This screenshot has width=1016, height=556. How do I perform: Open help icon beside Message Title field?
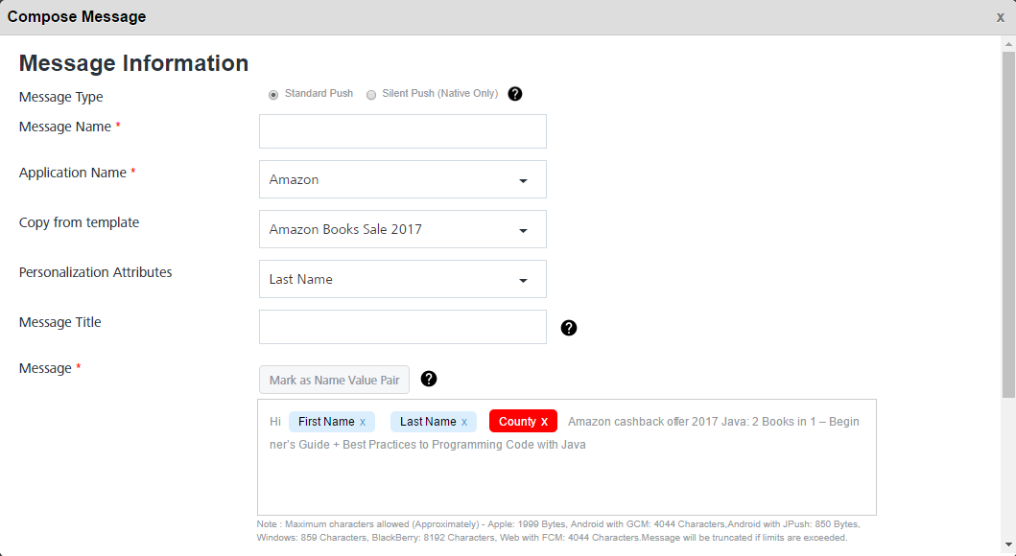coord(569,328)
